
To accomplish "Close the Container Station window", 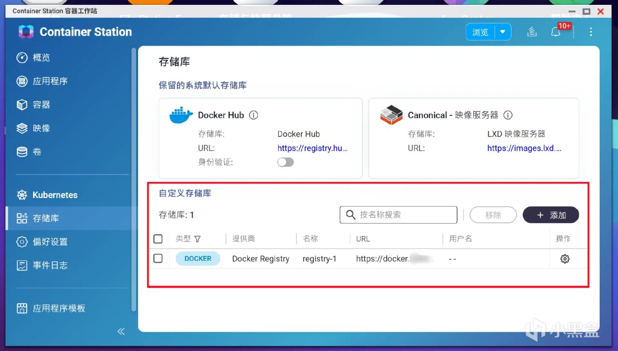I will [601, 11].
